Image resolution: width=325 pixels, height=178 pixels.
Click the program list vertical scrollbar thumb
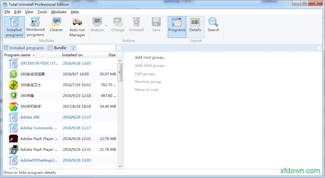coord(120,72)
